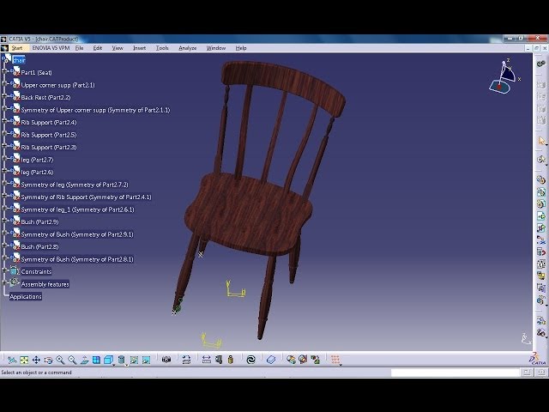Click the Fit All In icon

point(24,360)
